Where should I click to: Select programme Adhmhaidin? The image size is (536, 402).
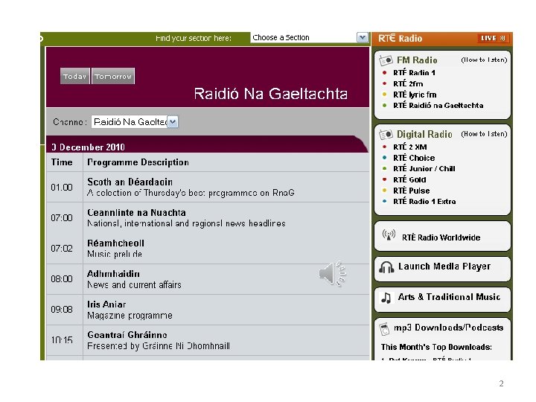click(113, 274)
